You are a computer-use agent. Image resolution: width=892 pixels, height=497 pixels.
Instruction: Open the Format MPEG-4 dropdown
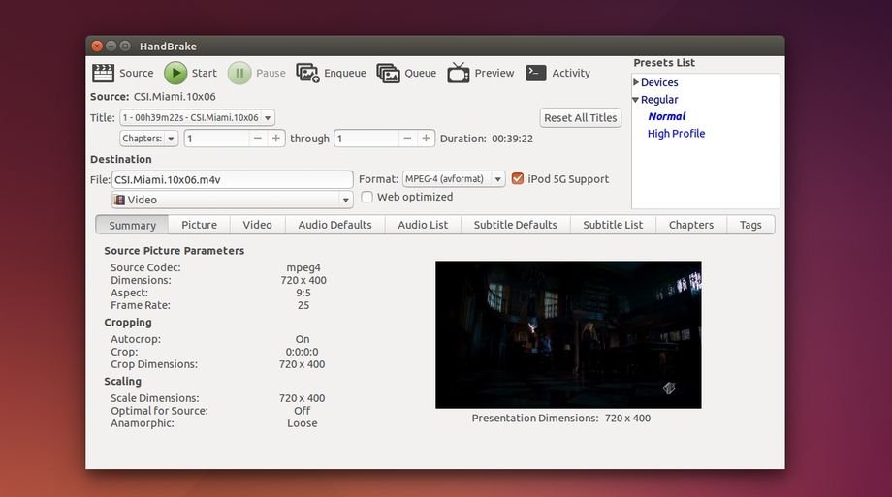(x=455, y=179)
